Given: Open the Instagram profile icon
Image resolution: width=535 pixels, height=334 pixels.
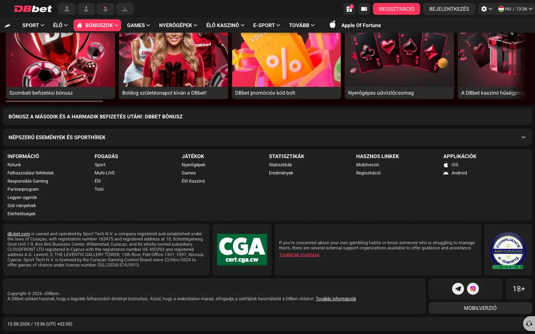Looking at the screenshot, I should pyautogui.click(x=473, y=289).
